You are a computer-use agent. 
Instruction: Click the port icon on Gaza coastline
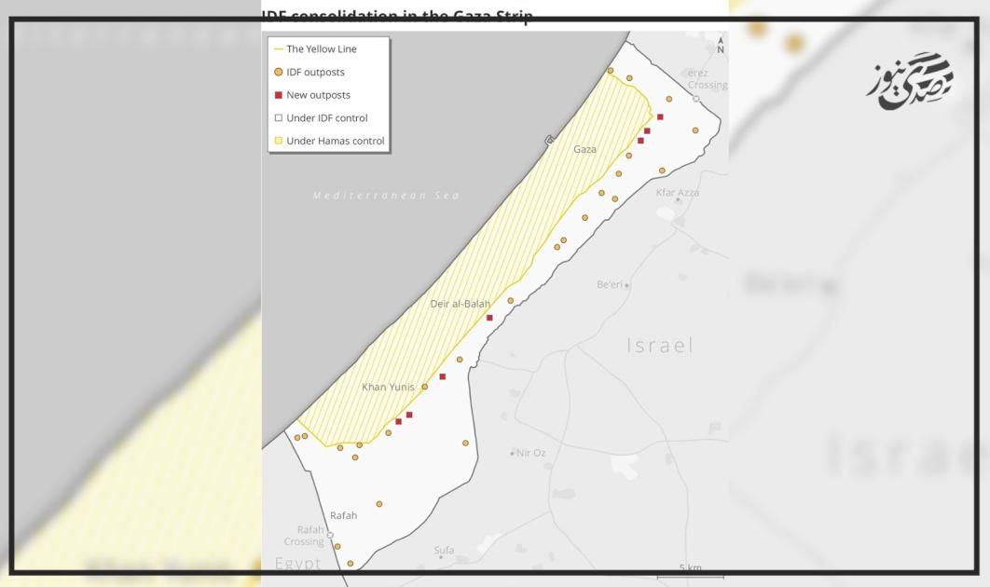(549, 140)
